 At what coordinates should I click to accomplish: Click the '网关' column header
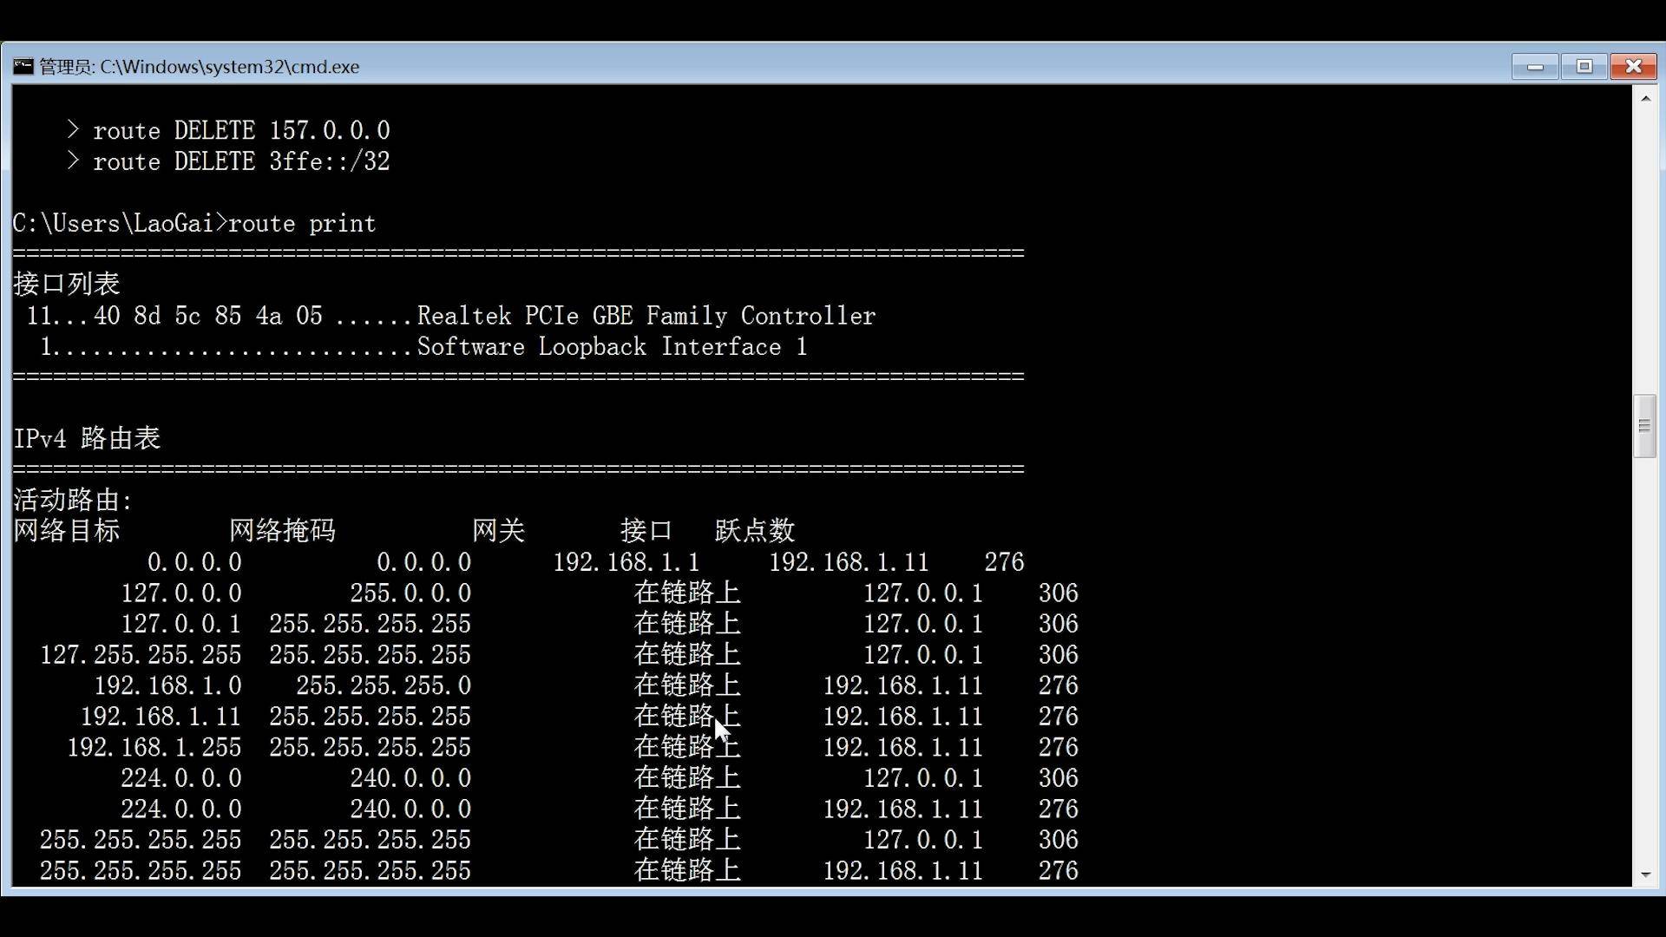coord(499,531)
